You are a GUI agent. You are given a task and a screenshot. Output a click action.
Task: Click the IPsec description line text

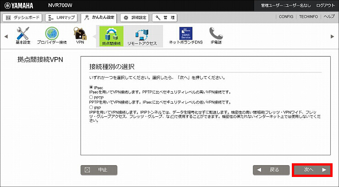click(160, 92)
